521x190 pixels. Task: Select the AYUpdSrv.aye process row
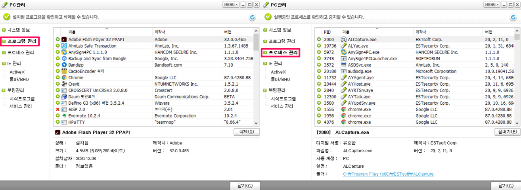pos(415,103)
